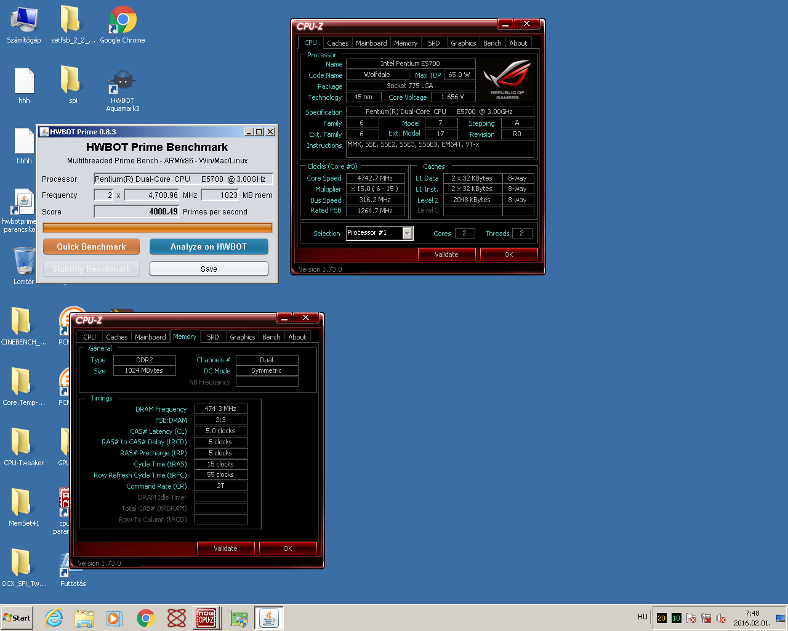Open the Windows Start button
This screenshot has height=631, width=788.
[17, 617]
